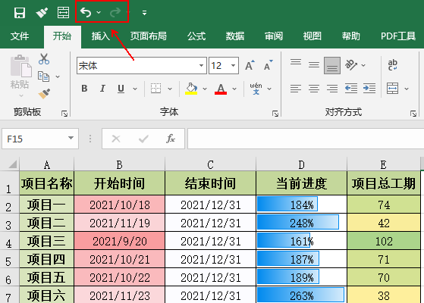424x303 pixels.
Task: Click the Save icon in quick access toolbar
Action: 20,12
